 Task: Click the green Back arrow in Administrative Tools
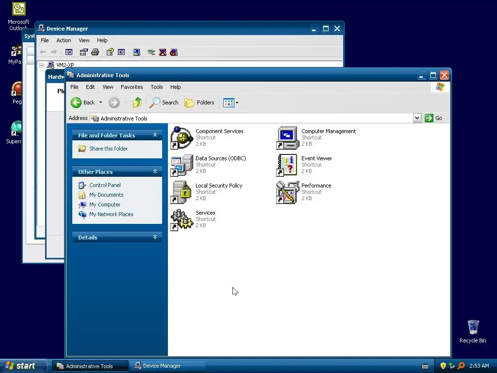point(76,102)
